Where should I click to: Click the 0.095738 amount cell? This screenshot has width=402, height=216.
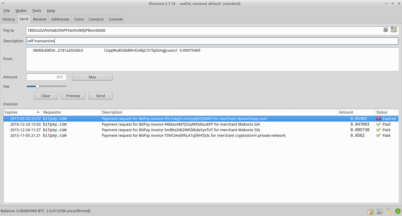pos(360,130)
